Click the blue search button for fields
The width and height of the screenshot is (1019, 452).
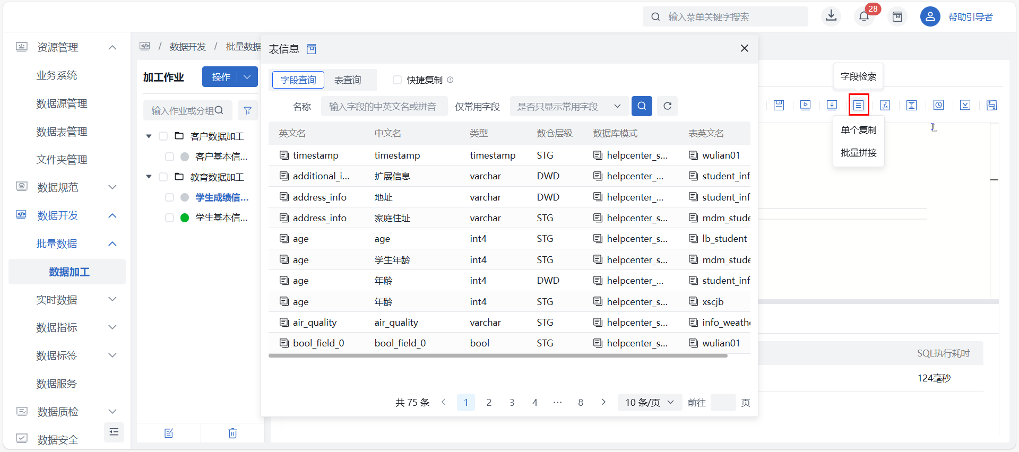tap(642, 106)
